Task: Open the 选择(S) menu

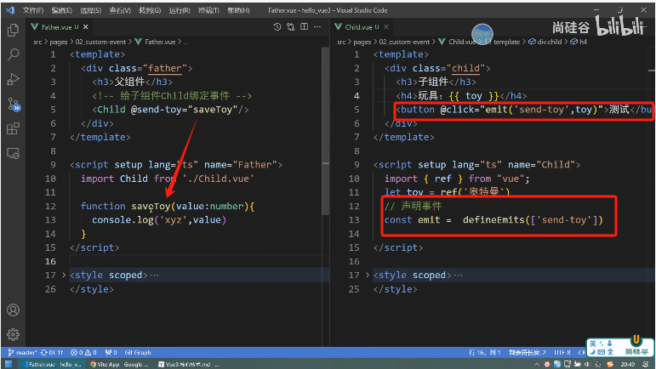Action: [91, 10]
